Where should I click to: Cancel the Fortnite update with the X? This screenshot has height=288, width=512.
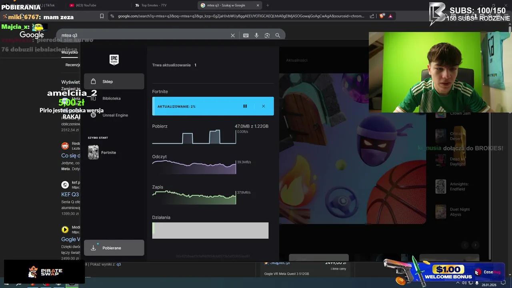[x=263, y=106]
